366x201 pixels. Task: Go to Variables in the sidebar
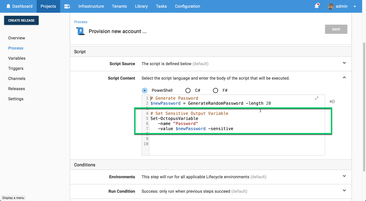17,58
